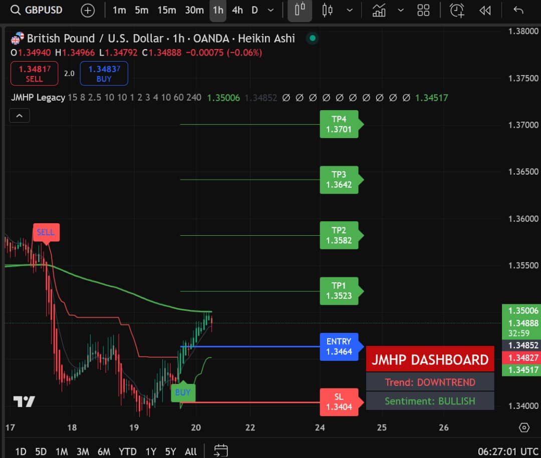This screenshot has height=458, width=541.
Task: Click the GBP/USD flag icon
Action: (17, 38)
